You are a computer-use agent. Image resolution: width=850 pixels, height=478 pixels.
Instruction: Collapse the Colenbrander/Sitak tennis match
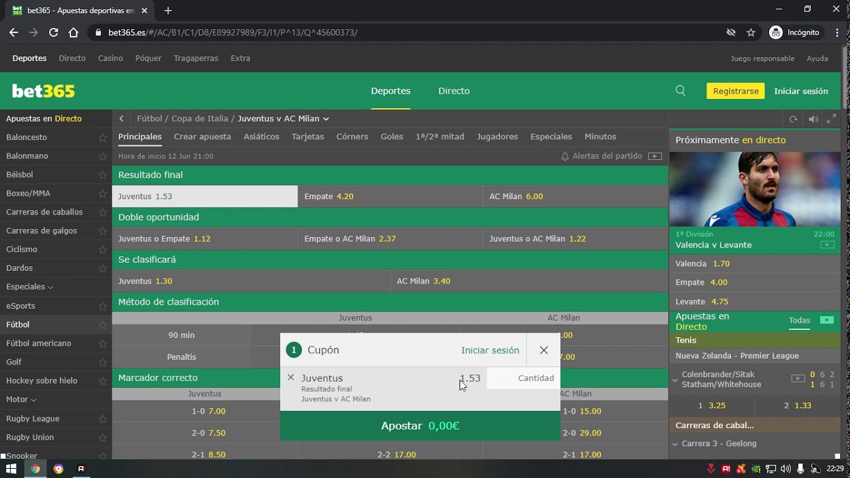point(675,380)
